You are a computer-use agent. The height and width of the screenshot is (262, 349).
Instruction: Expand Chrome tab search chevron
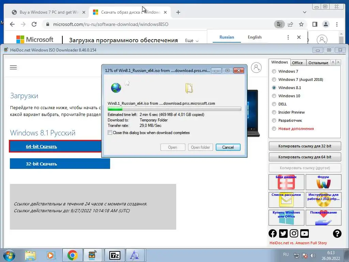304,12
